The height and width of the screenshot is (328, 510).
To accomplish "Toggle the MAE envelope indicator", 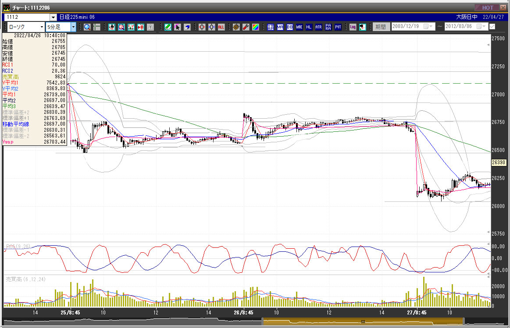I will click(299, 27).
